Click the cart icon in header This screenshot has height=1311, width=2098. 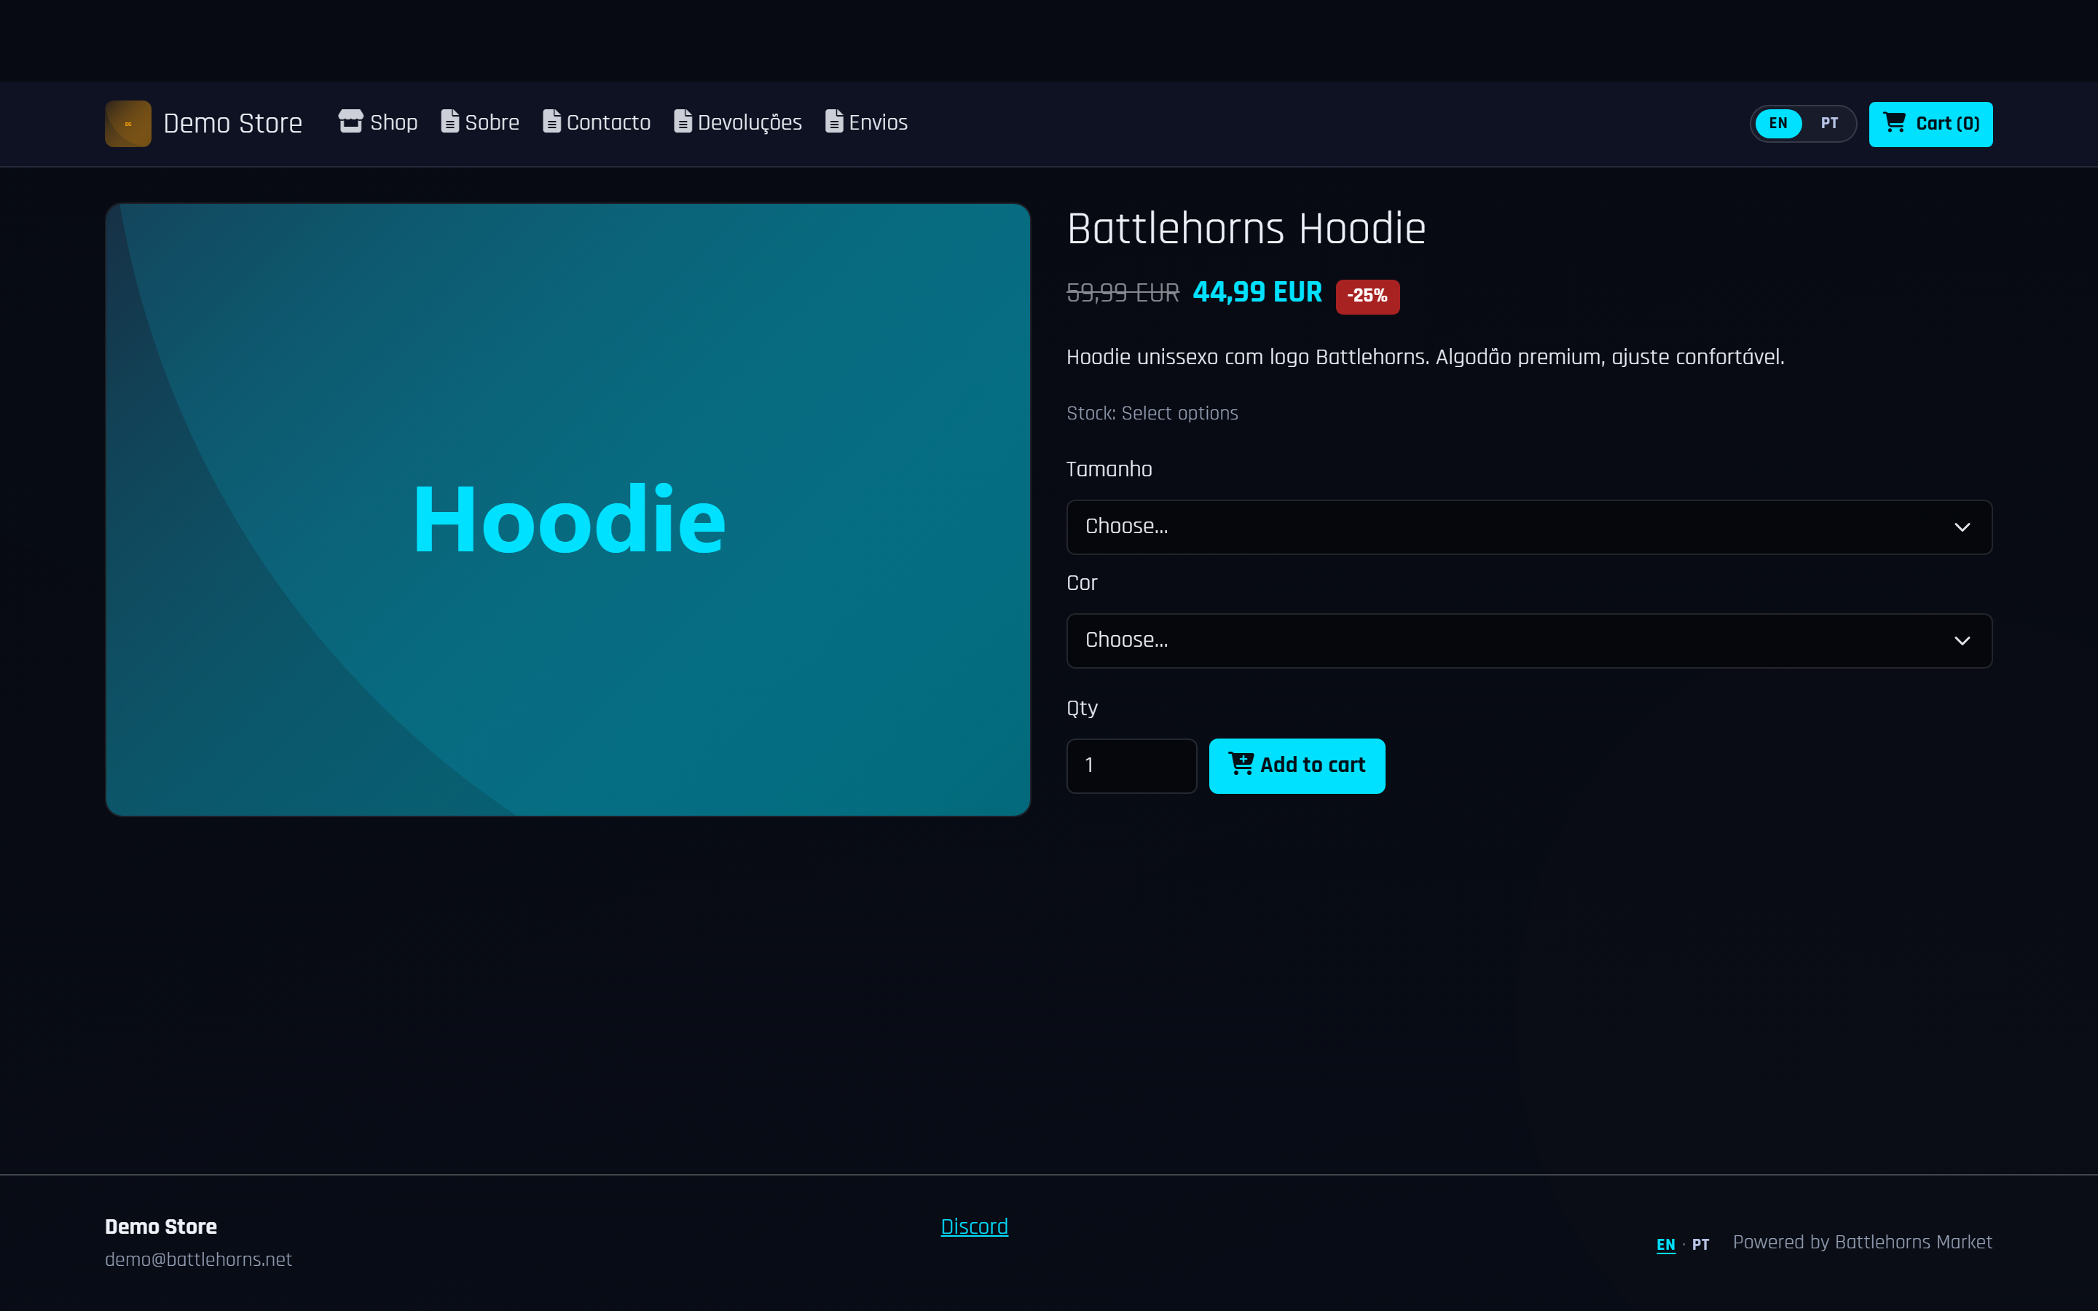coord(1894,122)
